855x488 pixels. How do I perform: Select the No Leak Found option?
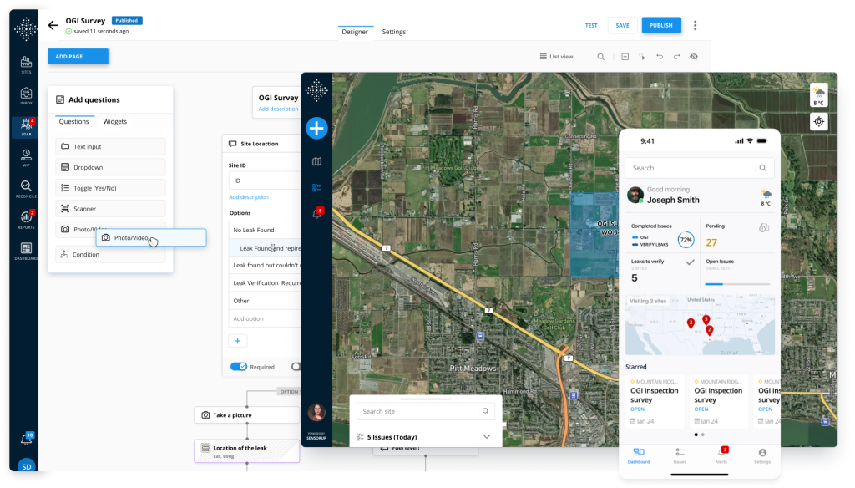coord(265,231)
